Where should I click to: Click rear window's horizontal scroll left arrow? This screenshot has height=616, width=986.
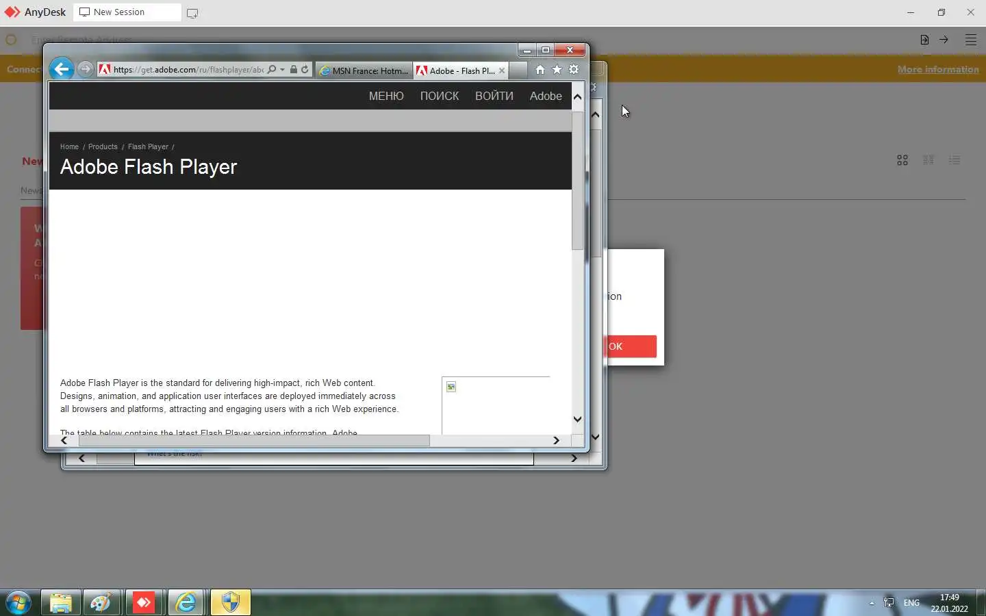[x=82, y=458]
